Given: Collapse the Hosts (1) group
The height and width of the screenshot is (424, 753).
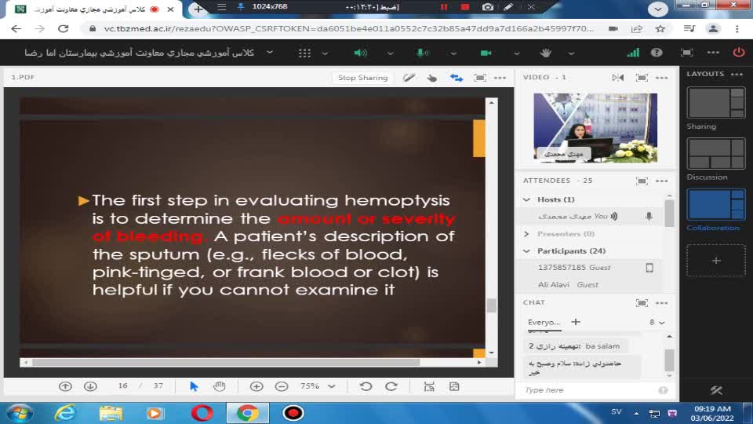Looking at the screenshot, I should [x=527, y=199].
